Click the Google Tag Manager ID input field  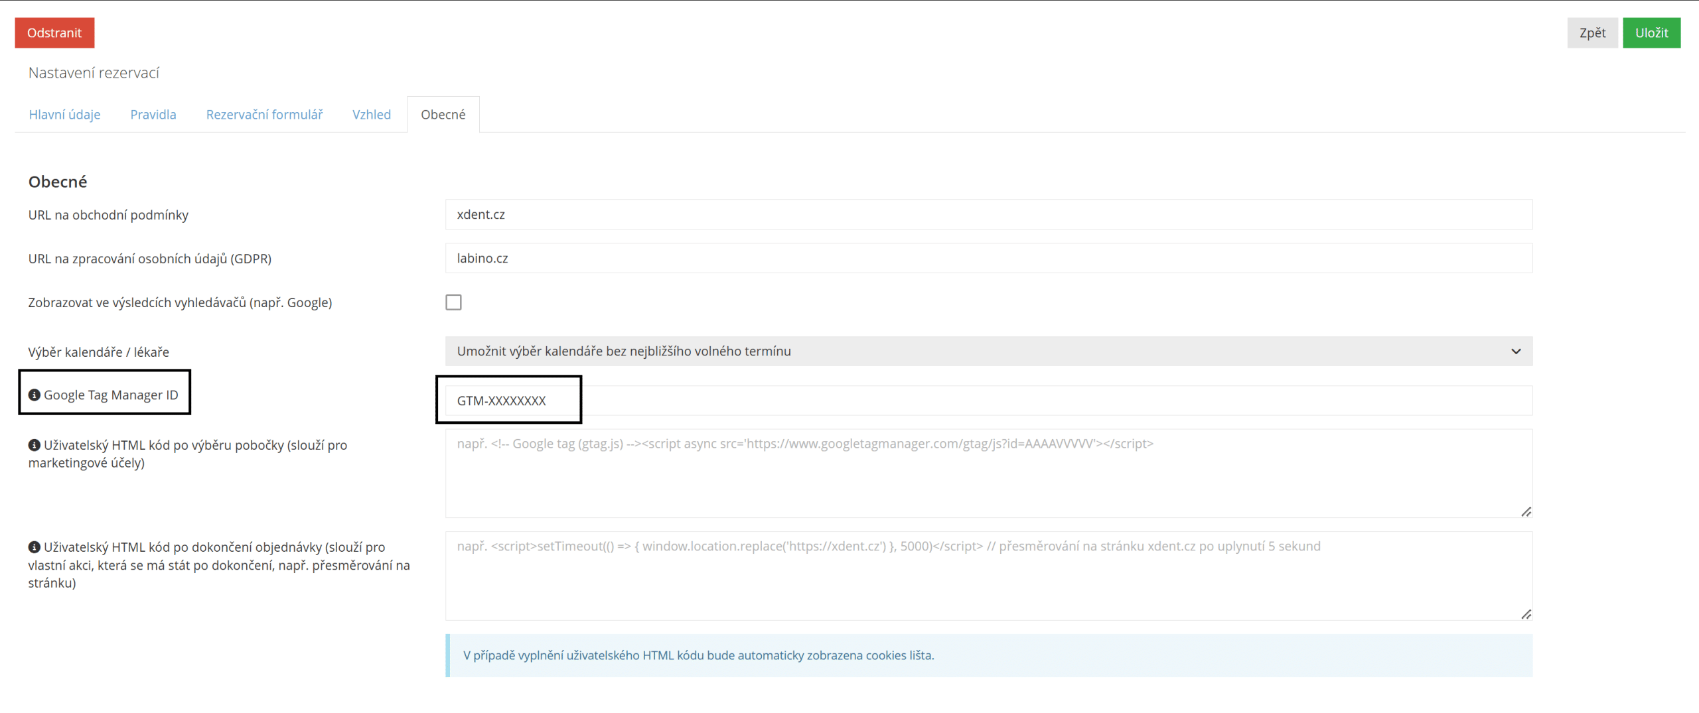coord(989,401)
